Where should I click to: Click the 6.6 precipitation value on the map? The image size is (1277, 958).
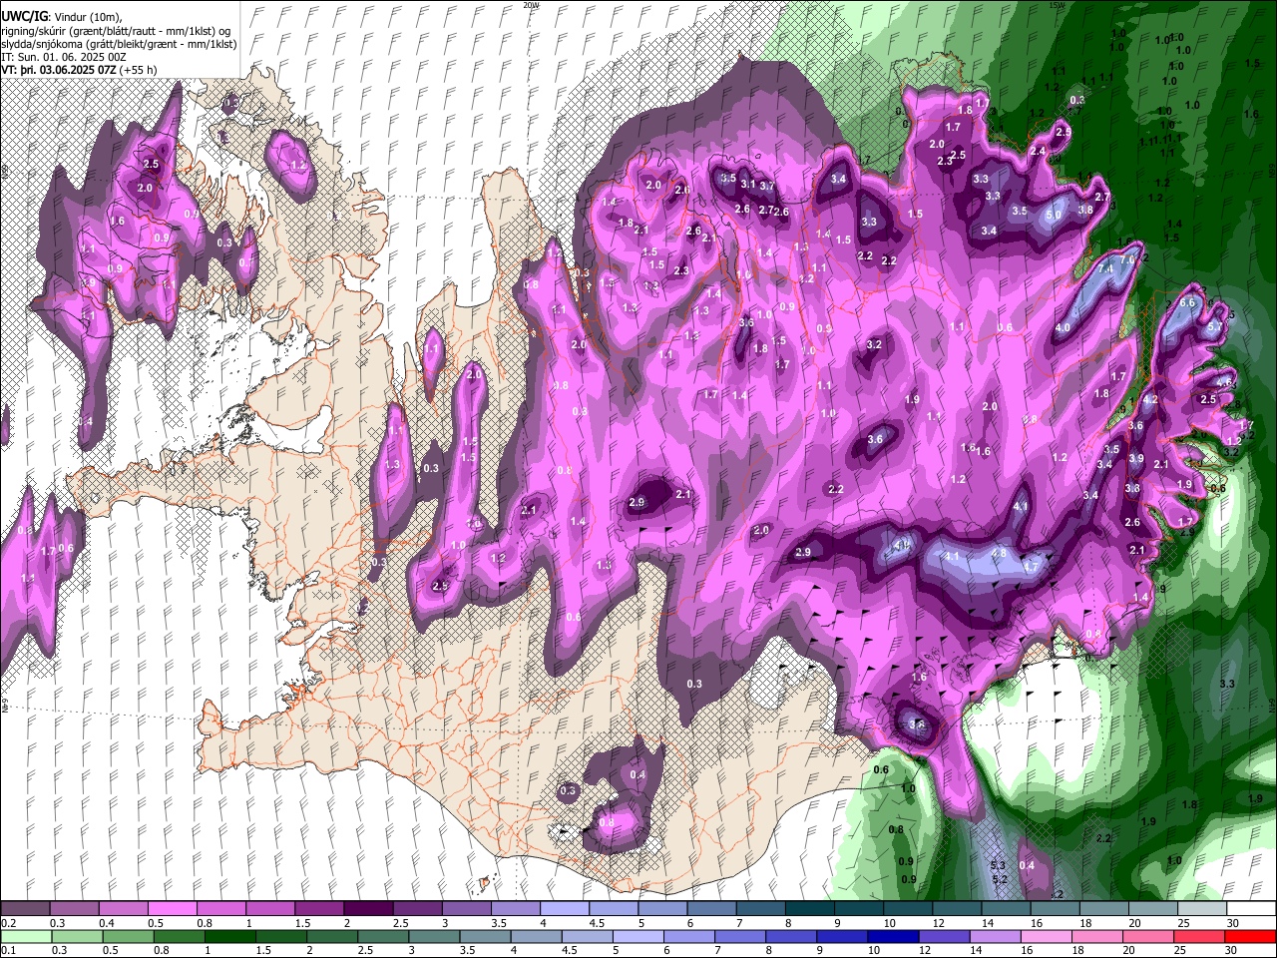(1187, 302)
